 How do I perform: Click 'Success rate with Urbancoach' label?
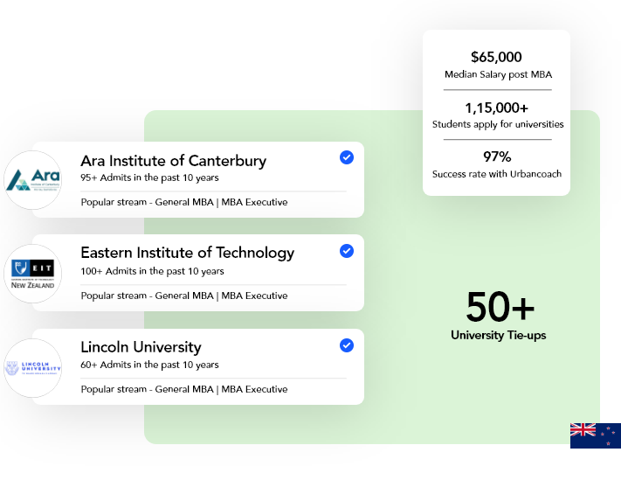[x=497, y=174]
